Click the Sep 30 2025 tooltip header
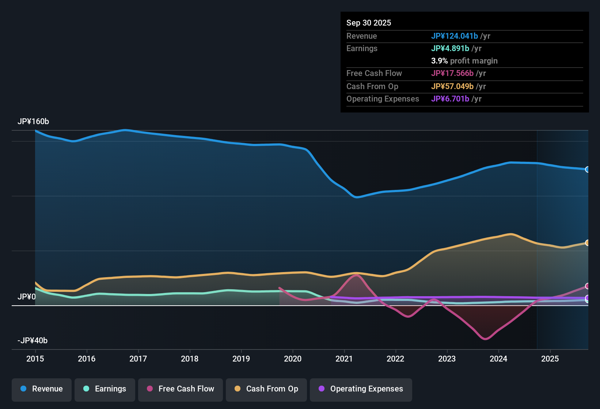This screenshot has height=409, width=600. pos(369,23)
